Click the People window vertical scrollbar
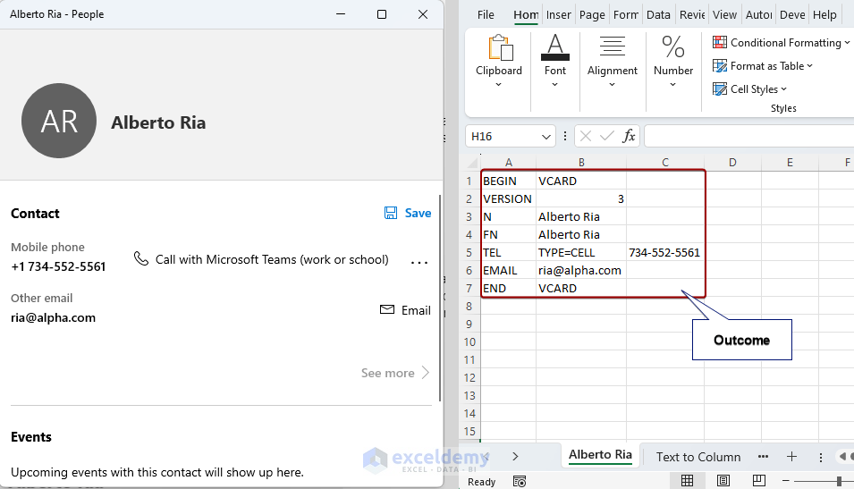 click(440, 299)
